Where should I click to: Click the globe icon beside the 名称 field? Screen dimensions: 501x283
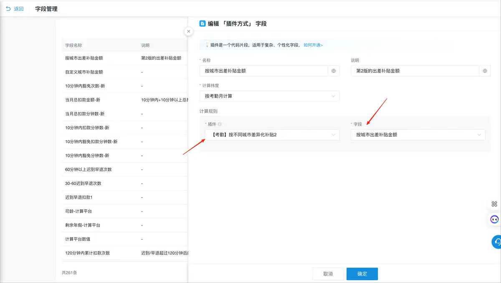pos(334,71)
